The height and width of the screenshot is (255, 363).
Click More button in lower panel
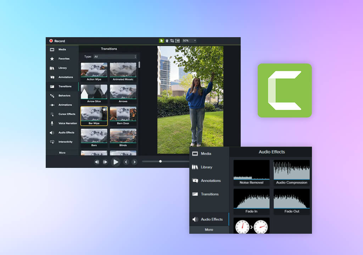click(209, 230)
